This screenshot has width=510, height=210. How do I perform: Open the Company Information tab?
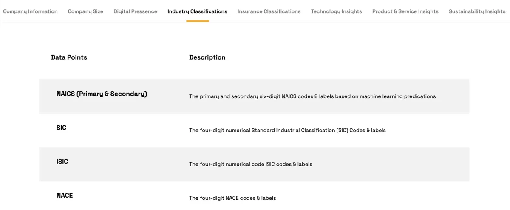pyautogui.click(x=30, y=11)
